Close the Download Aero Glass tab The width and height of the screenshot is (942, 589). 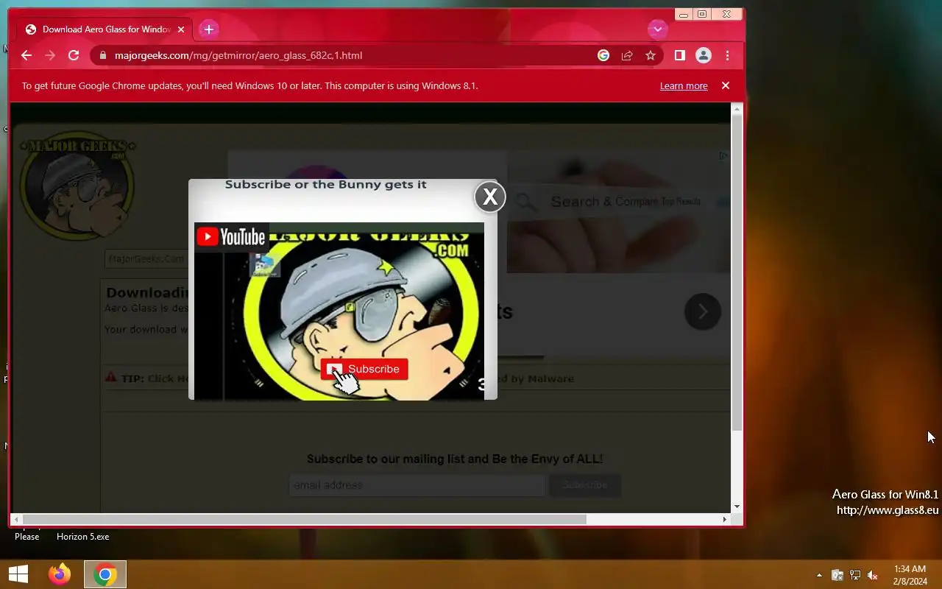(181, 29)
